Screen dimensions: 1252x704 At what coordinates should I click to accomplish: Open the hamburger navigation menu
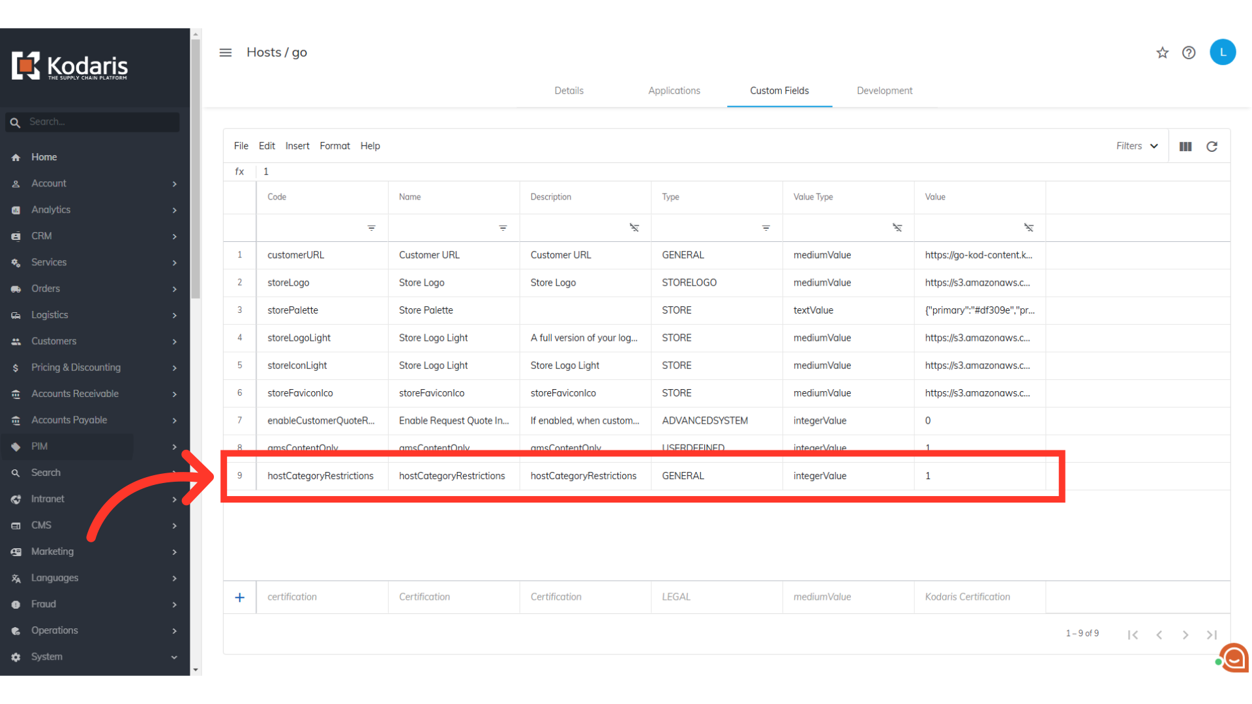pos(226,53)
